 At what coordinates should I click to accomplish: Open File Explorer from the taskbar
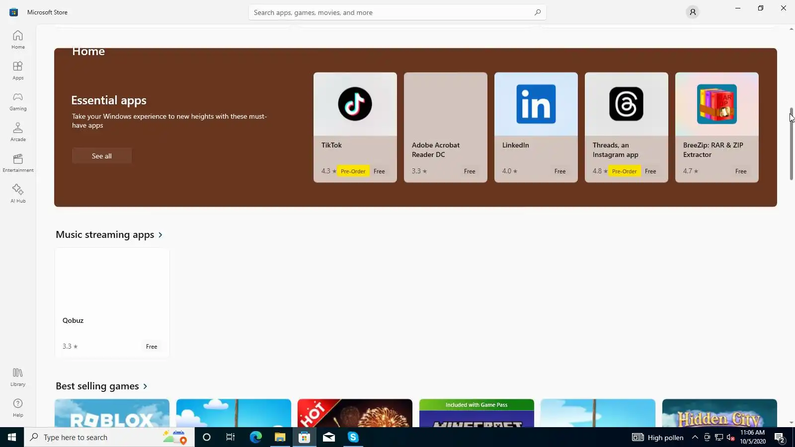280,437
